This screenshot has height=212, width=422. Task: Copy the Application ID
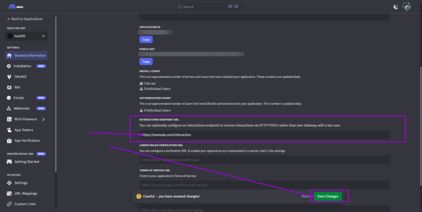point(146,40)
